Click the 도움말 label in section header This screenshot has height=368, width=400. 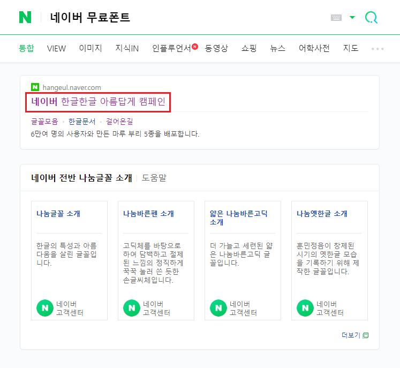tap(154, 178)
